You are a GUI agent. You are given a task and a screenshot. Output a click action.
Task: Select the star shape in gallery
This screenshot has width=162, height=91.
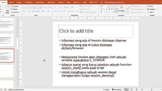coord(114,12)
